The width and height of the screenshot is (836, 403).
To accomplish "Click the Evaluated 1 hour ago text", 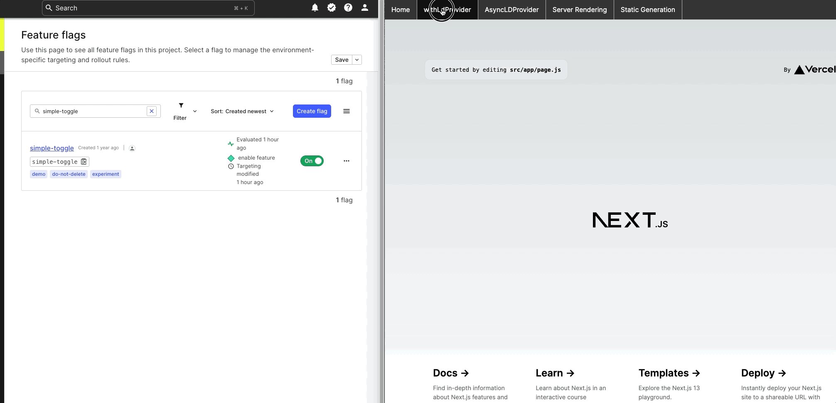I will (258, 143).
